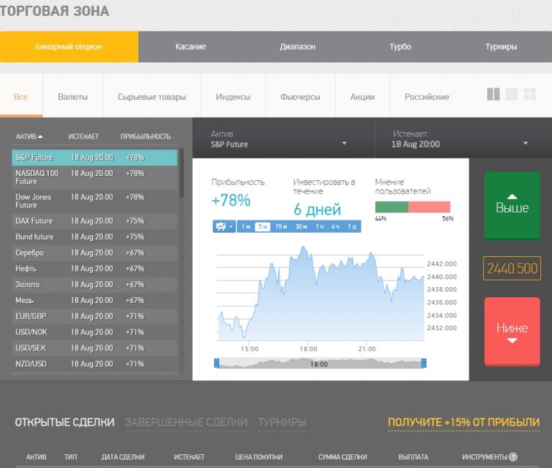Screen dimensions: 552x468
Task: Open the Диапазон tab
Action: pyautogui.click(x=298, y=47)
